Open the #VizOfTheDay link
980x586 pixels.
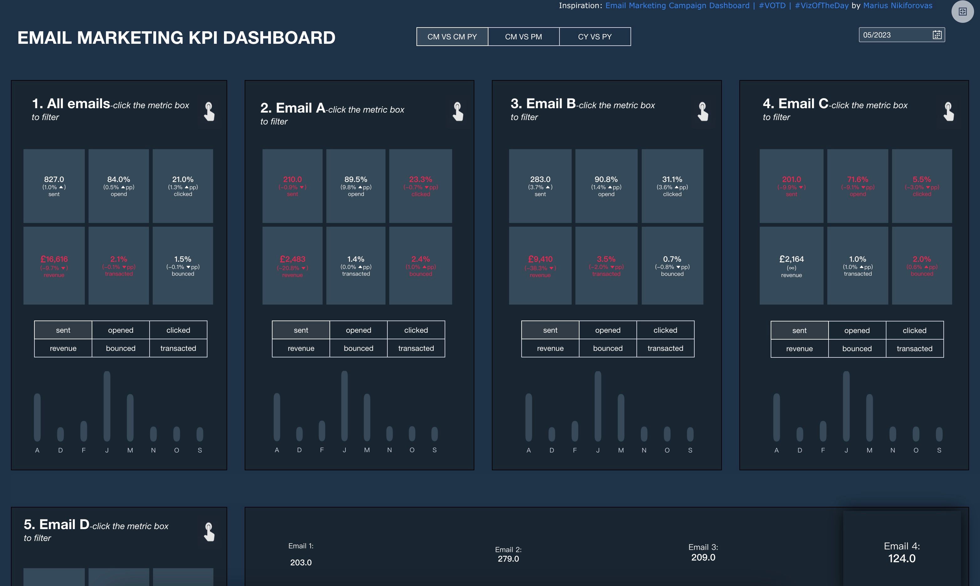821,6
